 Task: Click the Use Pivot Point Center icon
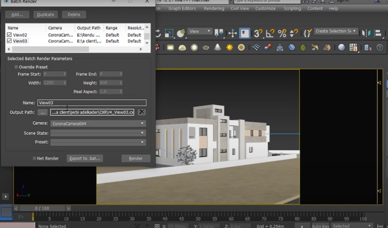[219, 33]
